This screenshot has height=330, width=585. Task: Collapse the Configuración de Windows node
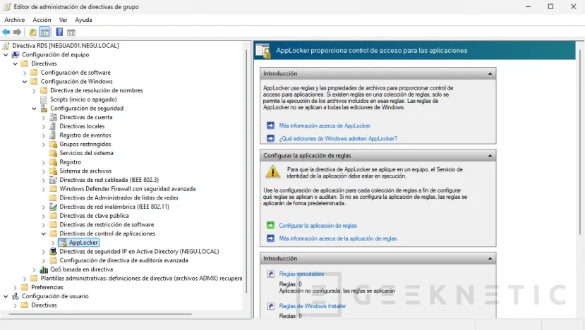point(25,81)
